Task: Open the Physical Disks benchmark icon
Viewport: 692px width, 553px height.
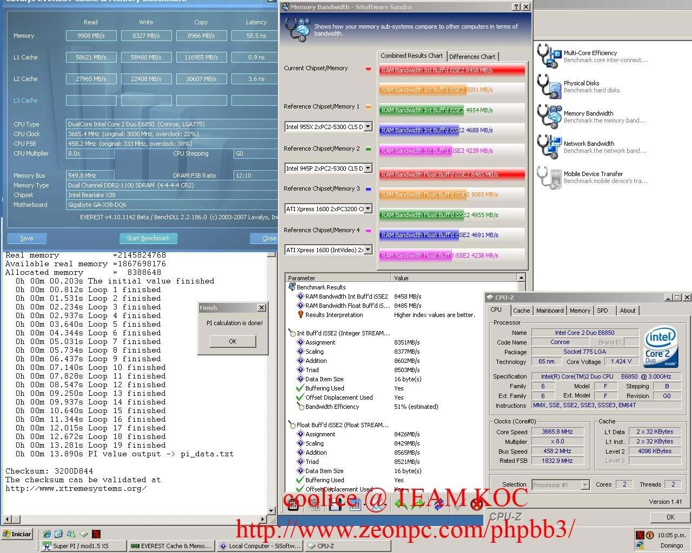Action: pos(549,86)
